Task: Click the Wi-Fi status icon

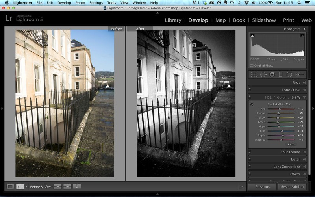Action: tap(246, 3)
